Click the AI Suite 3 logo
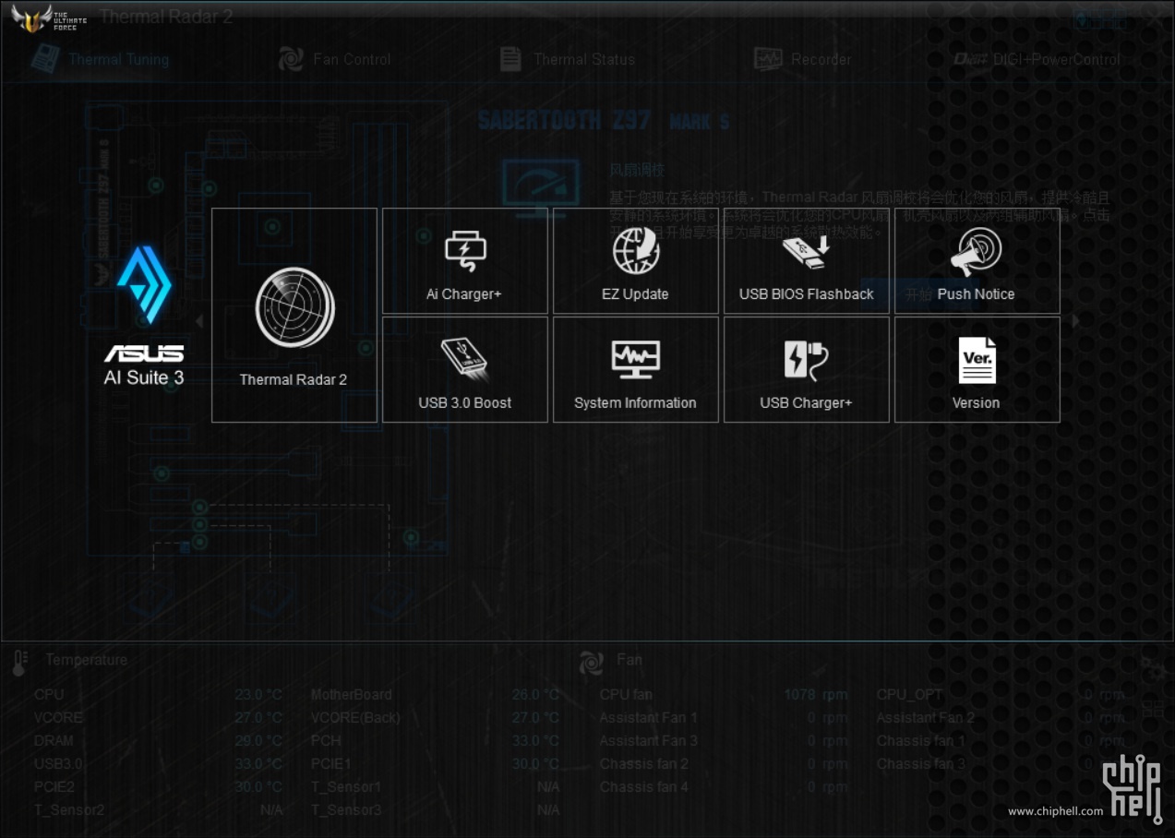This screenshot has width=1175, height=838. click(144, 316)
